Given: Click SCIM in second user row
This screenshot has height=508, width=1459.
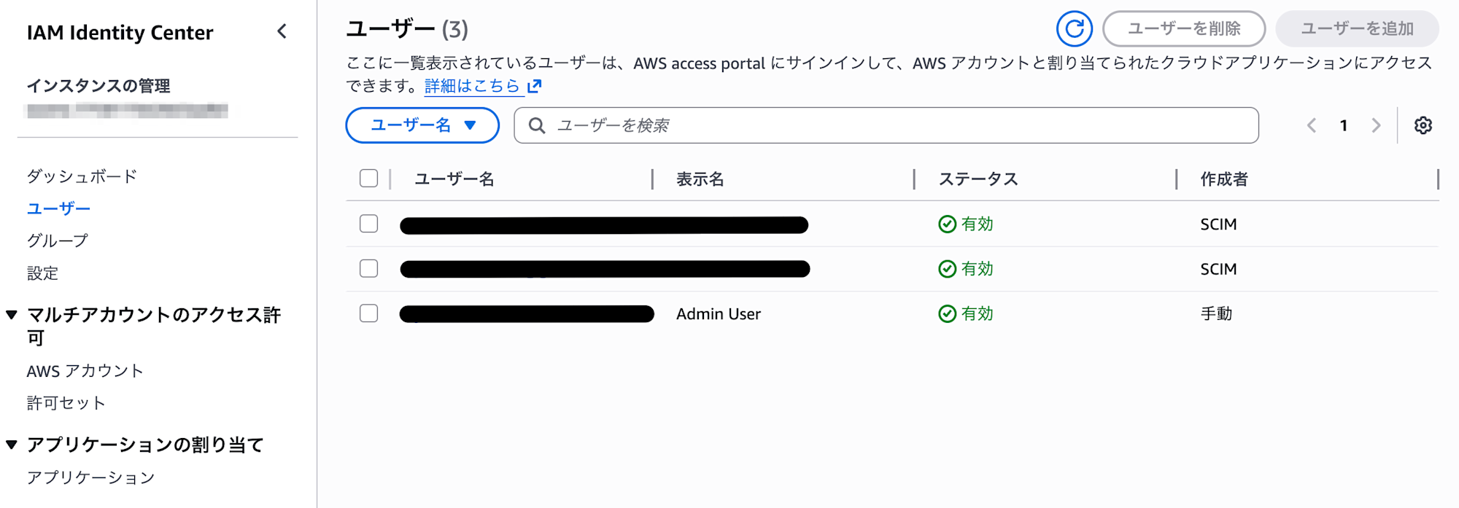Looking at the screenshot, I should pos(1218,269).
